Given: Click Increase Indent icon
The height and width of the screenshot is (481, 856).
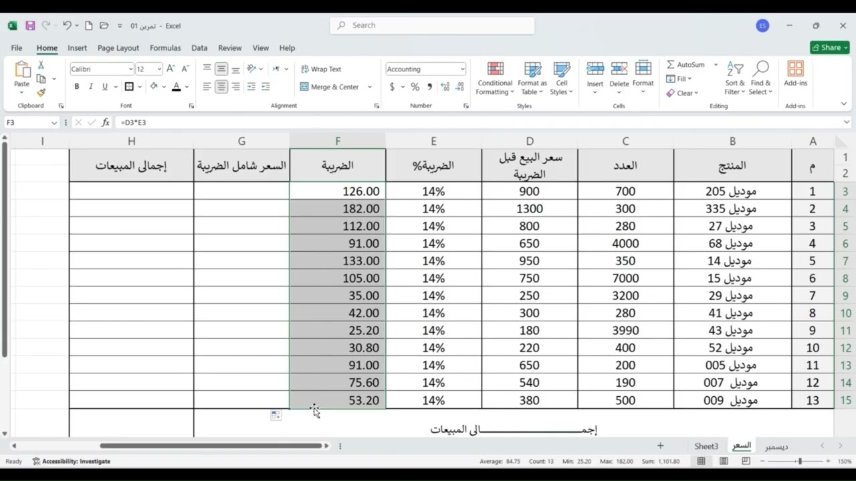Looking at the screenshot, I should [x=265, y=87].
